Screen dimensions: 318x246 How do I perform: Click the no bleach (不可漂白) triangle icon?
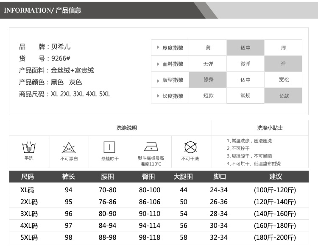coord(69,148)
